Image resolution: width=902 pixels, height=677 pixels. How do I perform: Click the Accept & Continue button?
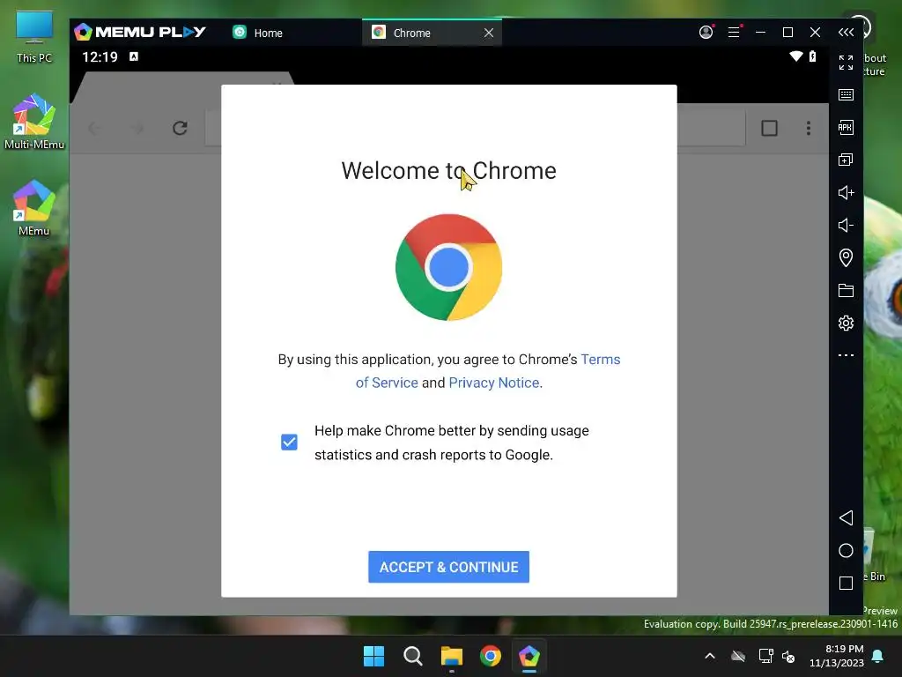click(448, 567)
